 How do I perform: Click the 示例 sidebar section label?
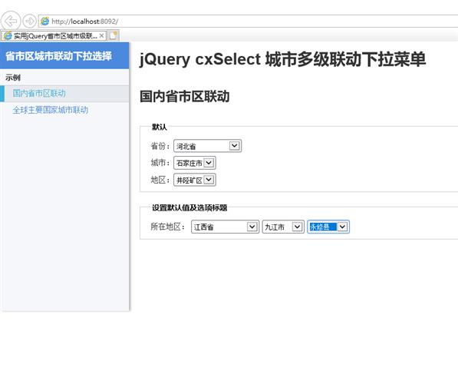click(x=13, y=78)
